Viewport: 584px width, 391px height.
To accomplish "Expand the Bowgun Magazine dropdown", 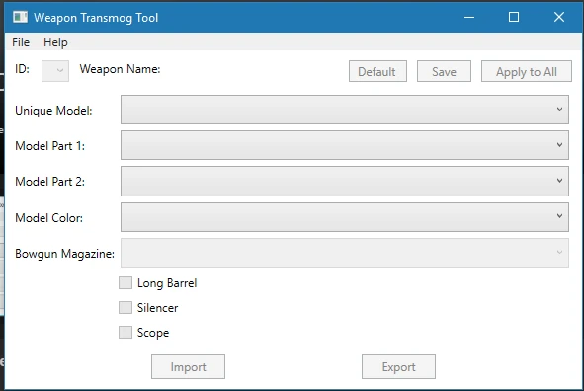I will coord(345,253).
